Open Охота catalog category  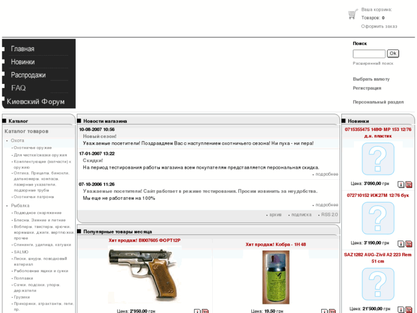(x=17, y=140)
